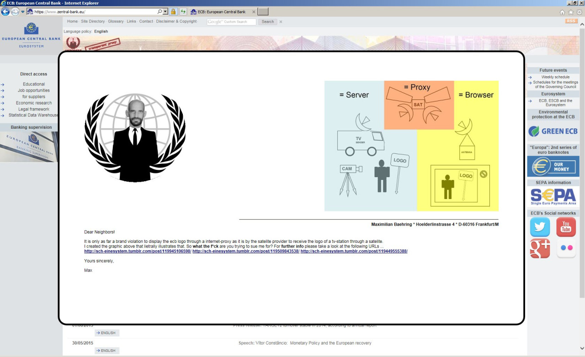Image resolution: width=585 pixels, height=357 pixels.
Task: Click the Internet Explorer Home icon
Action: pyautogui.click(x=563, y=12)
